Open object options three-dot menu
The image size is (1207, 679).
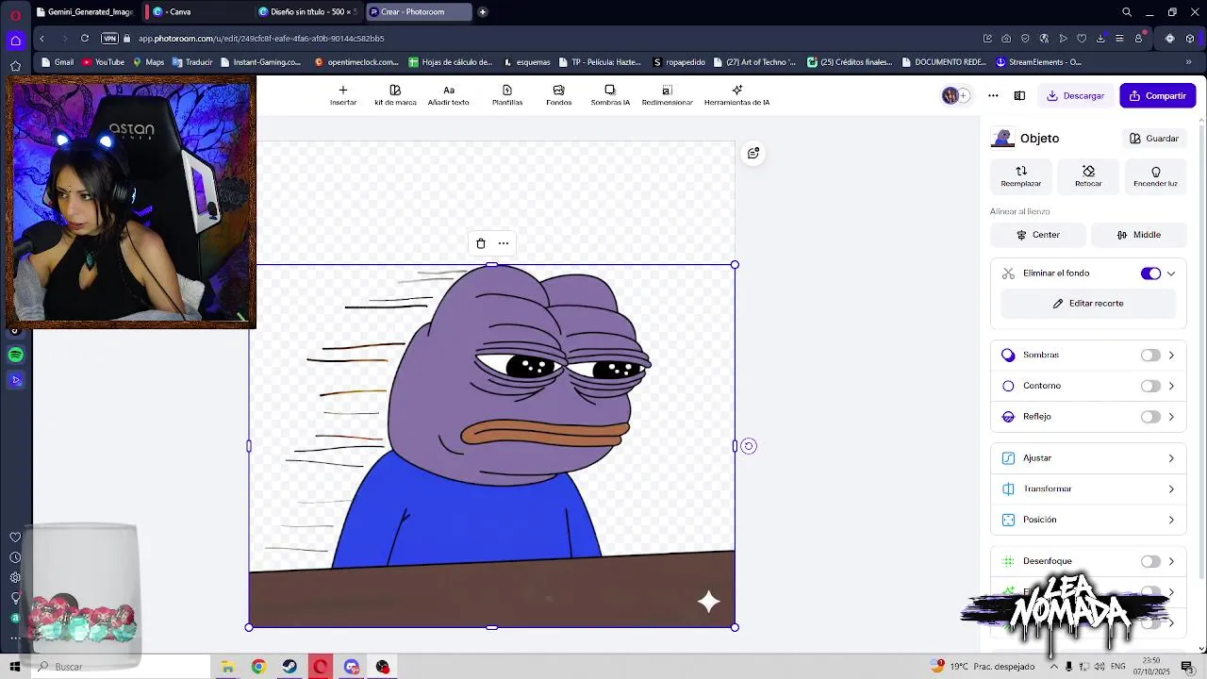[x=504, y=243]
